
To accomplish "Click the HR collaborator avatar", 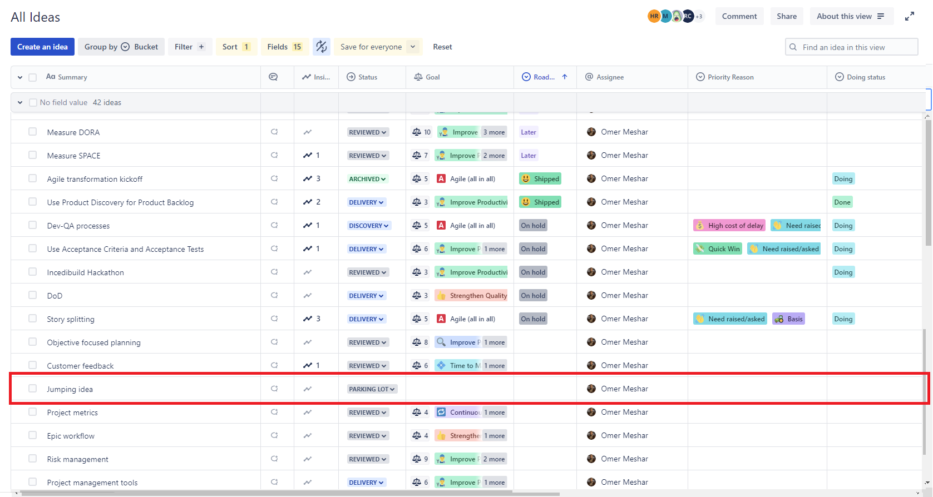I will 654,16.
